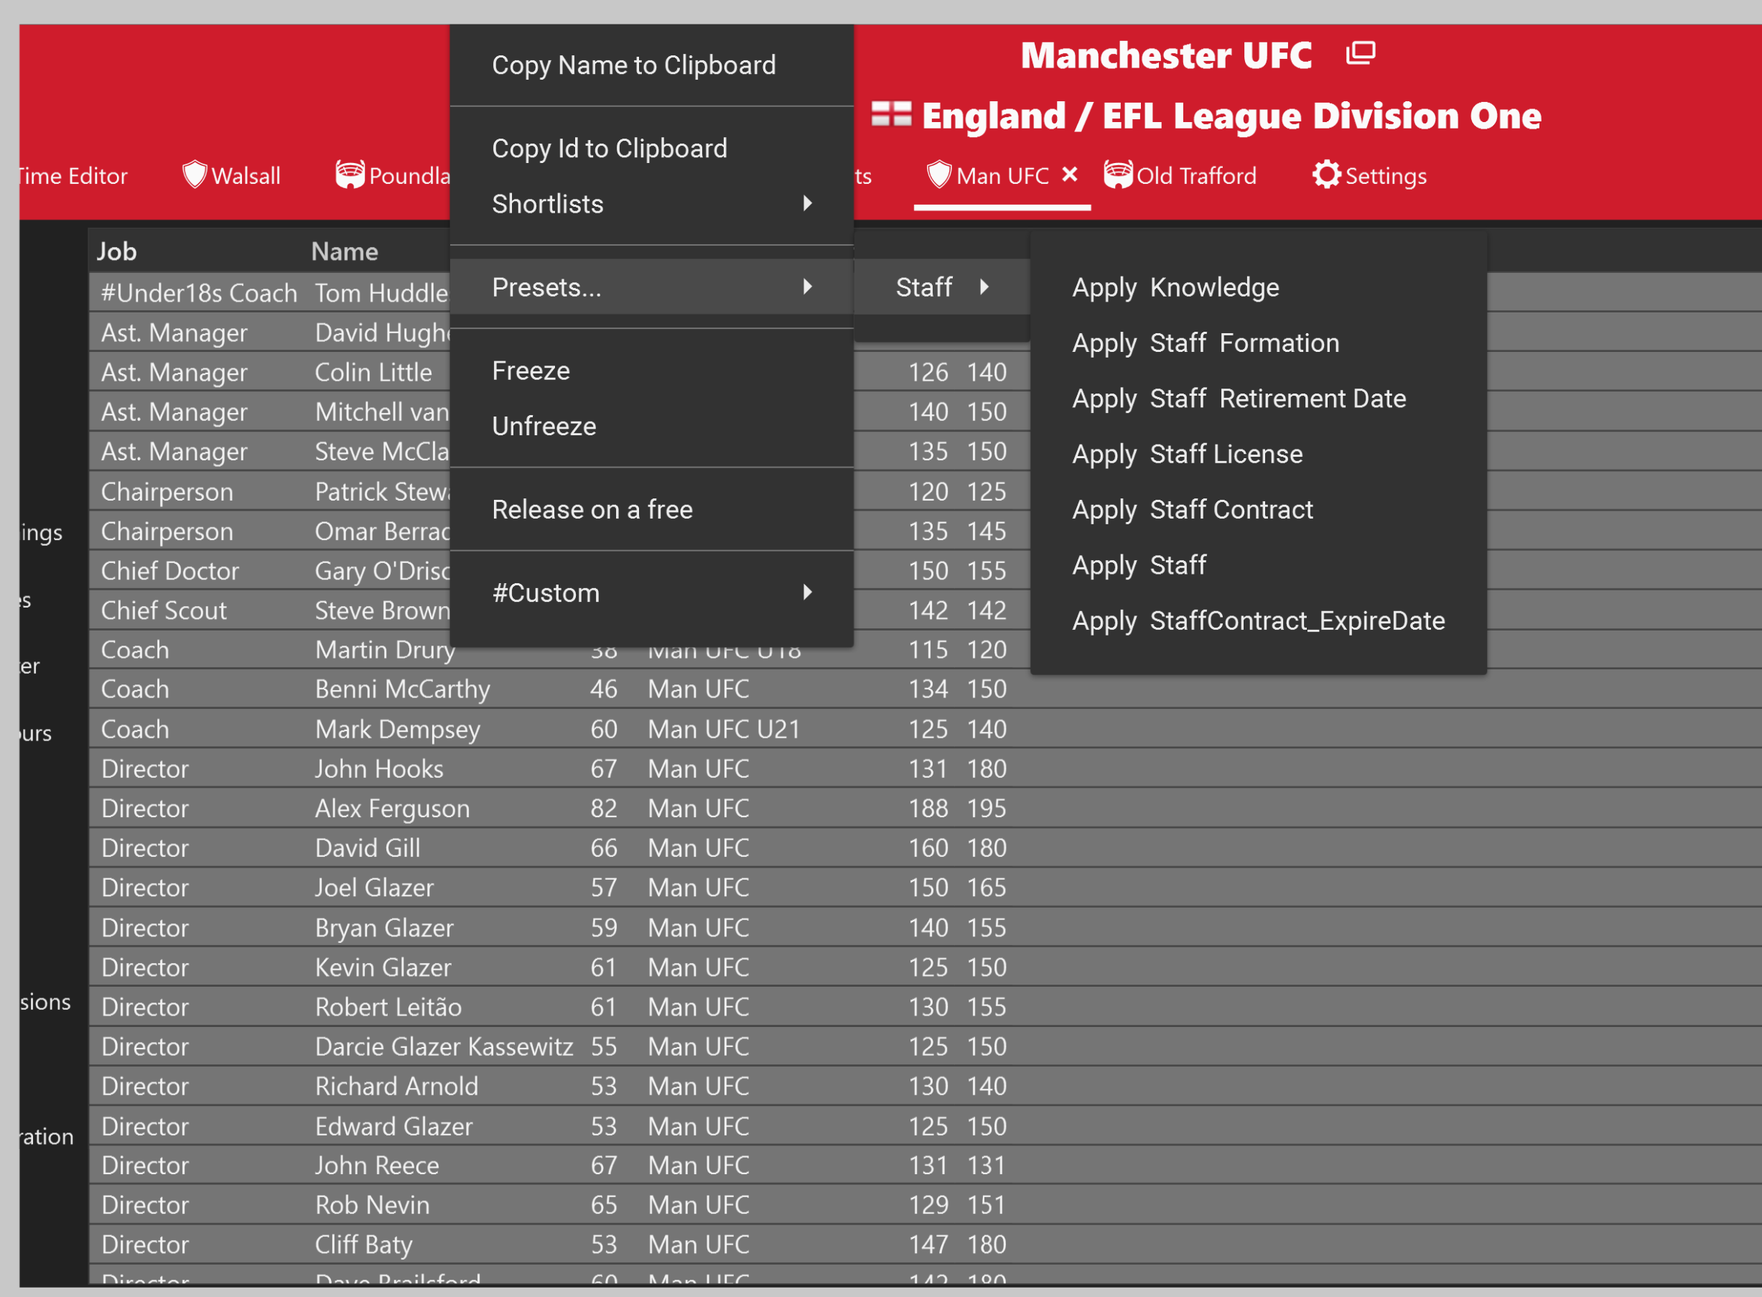This screenshot has width=1762, height=1297.
Task: Select Freeze in the context menu
Action: pyautogui.click(x=651, y=371)
